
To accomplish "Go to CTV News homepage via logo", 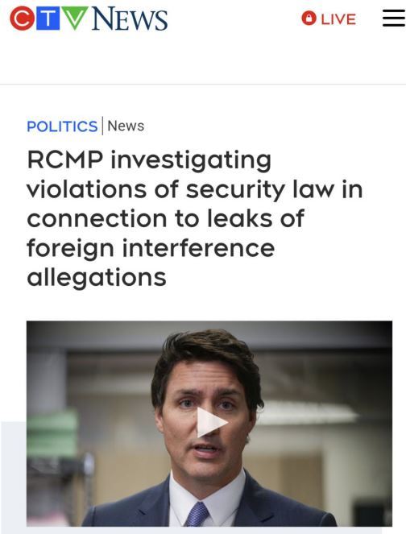I will click(89, 19).
